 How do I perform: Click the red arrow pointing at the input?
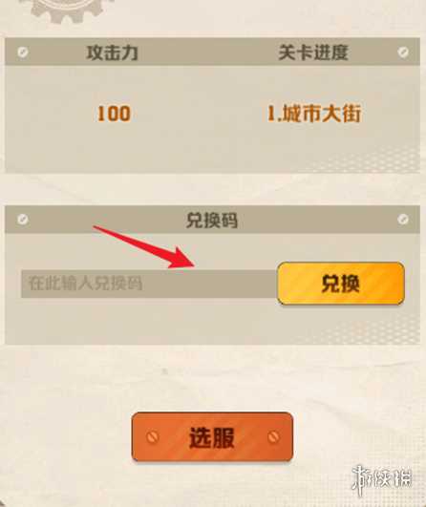coord(144,246)
